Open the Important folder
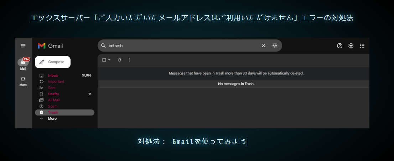The width and height of the screenshot is (394, 161). click(x=56, y=81)
